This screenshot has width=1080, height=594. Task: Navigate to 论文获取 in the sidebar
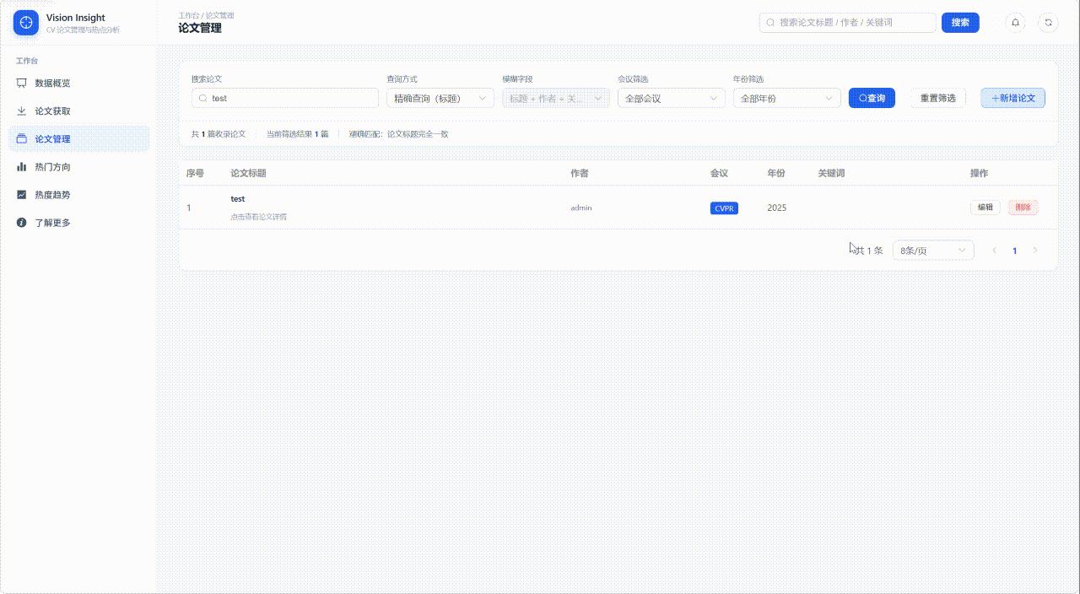click(x=79, y=111)
